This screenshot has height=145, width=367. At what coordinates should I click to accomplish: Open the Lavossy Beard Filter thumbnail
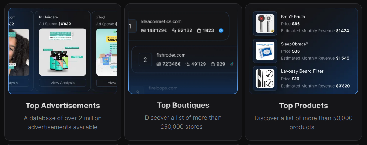265,78
